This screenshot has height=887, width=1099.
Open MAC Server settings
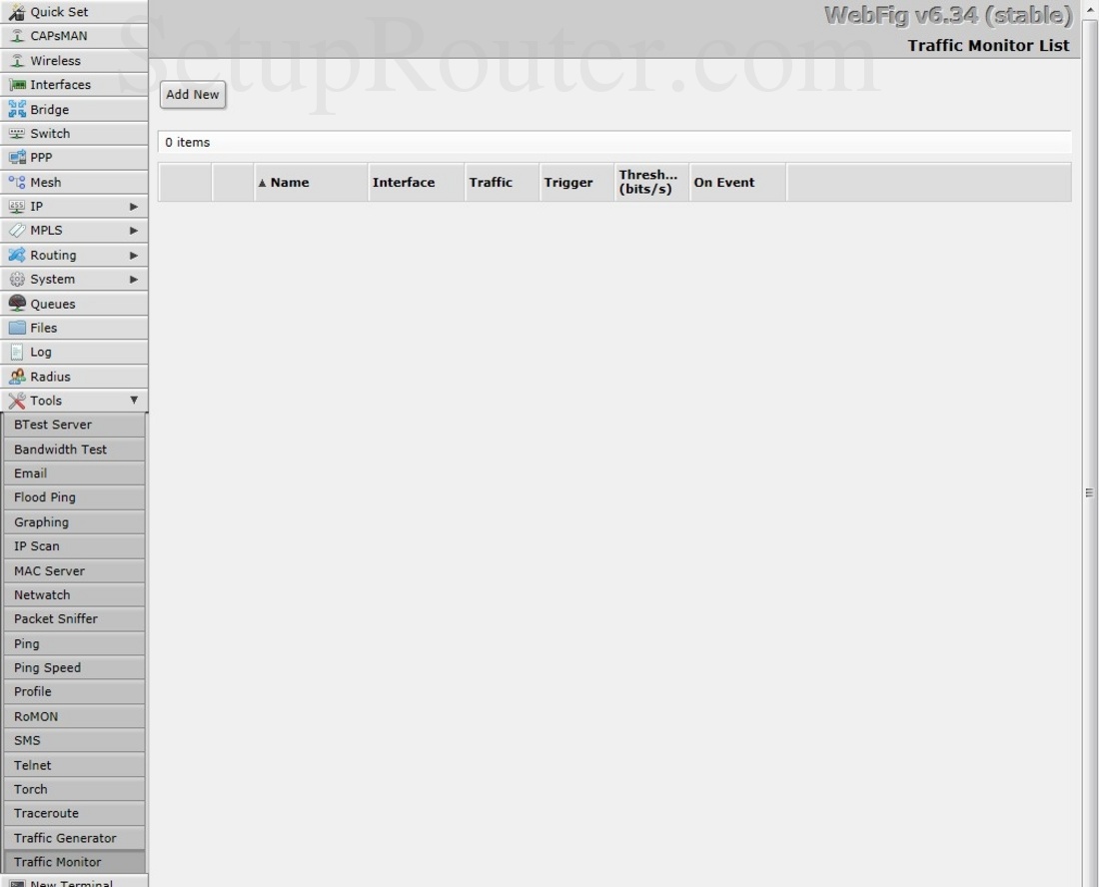74,571
